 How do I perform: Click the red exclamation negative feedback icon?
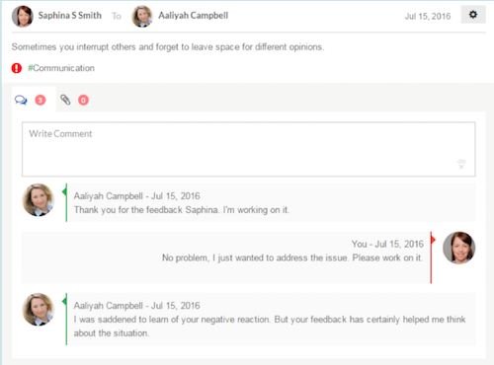17,68
